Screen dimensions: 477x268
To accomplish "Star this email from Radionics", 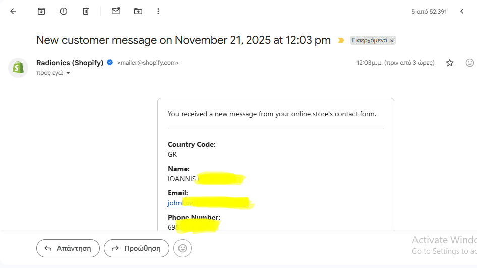I will coord(450,63).
